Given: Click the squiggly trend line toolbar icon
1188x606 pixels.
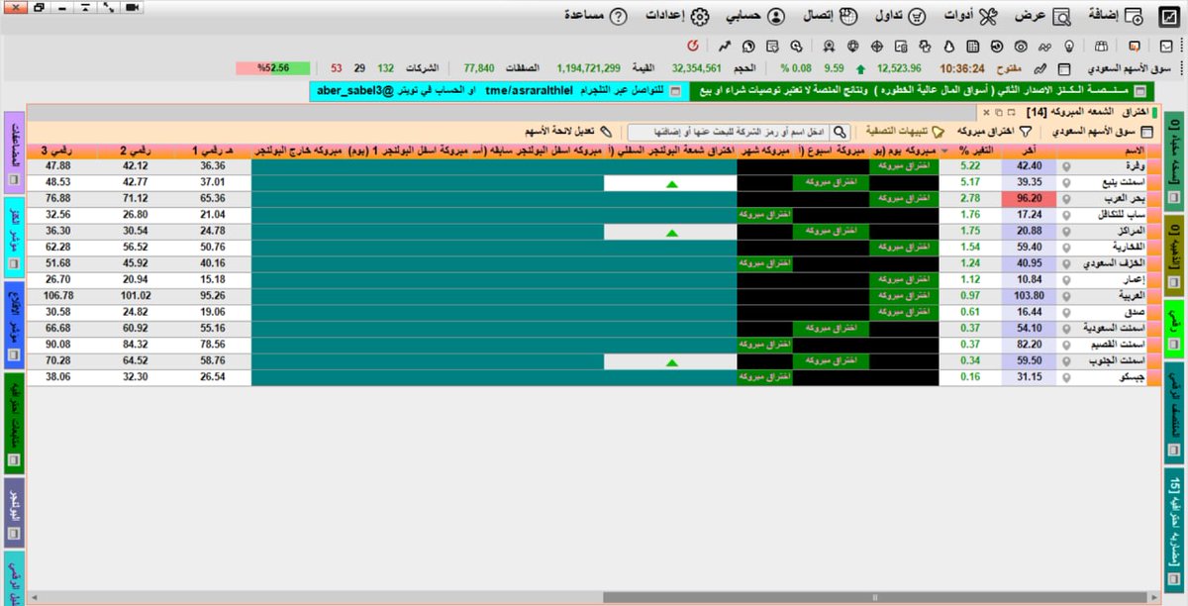Looking at the screenshot, I should (1044, 46).
